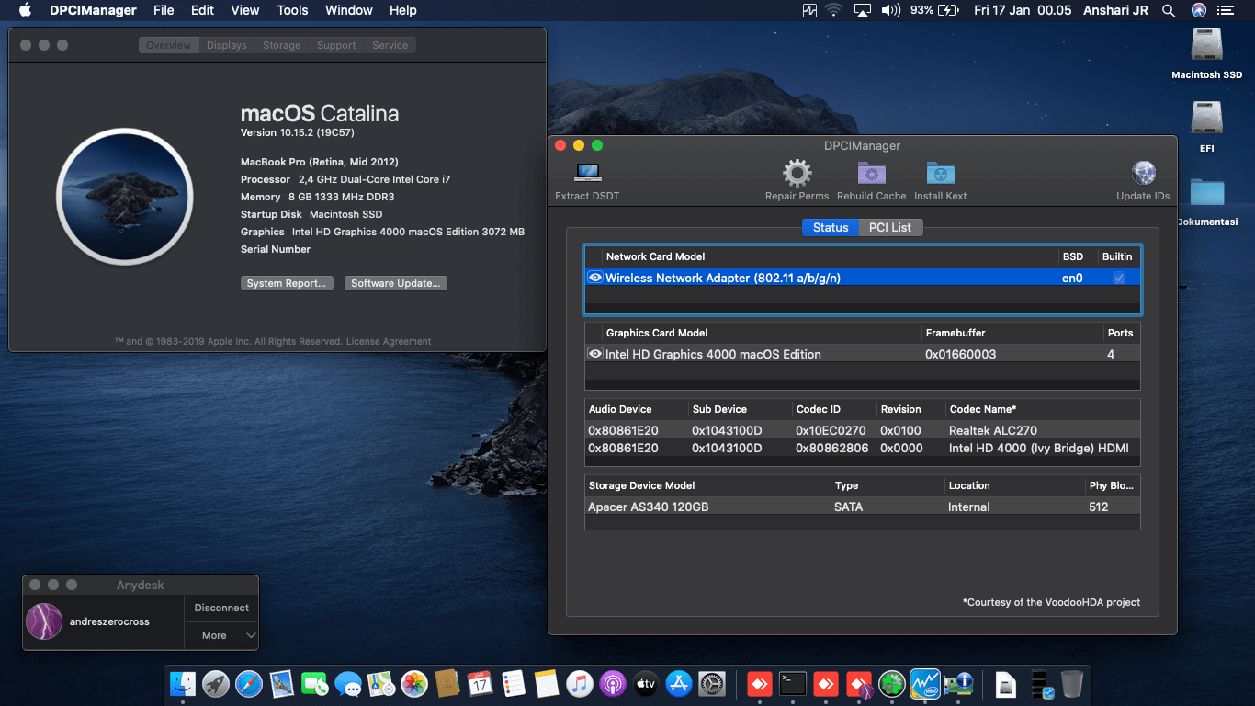Viewport: 1255px width, 706px height.
Task: Switch to the PCI List tab
Action: point(890,227)
